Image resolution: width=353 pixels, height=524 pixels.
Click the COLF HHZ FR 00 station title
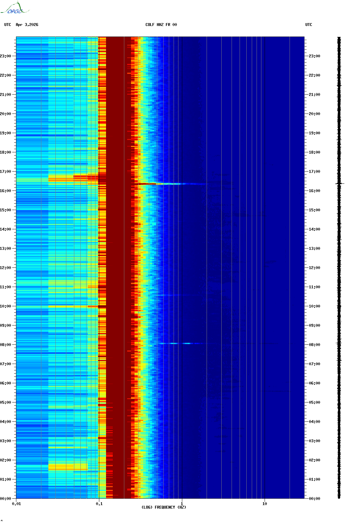pos(161,25)
